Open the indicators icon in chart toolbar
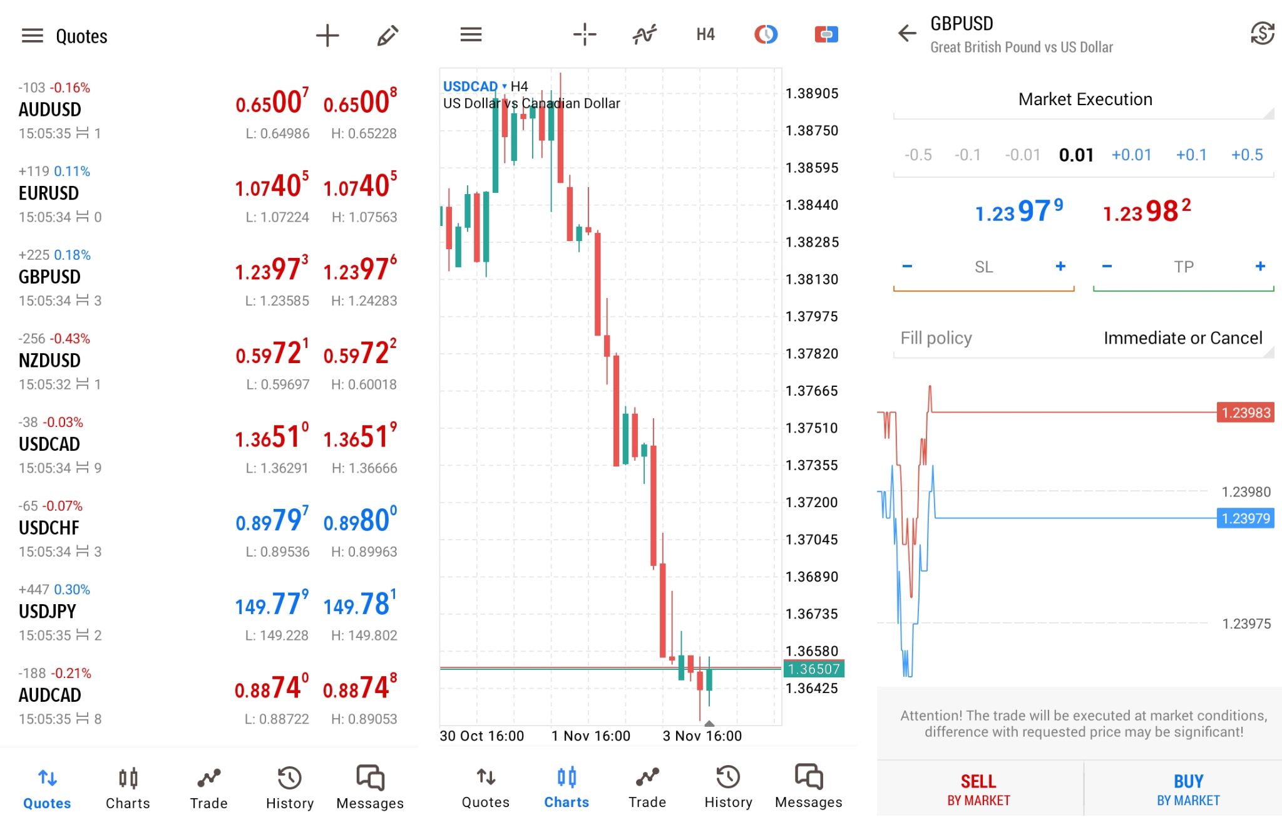The width and height of the screenshot is (1282, 817). click(x=644, y=34)
